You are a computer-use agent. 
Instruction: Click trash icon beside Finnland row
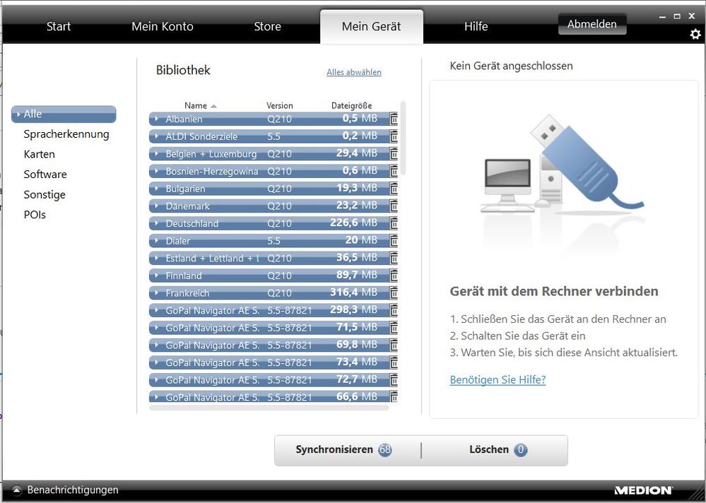(394, 276)
